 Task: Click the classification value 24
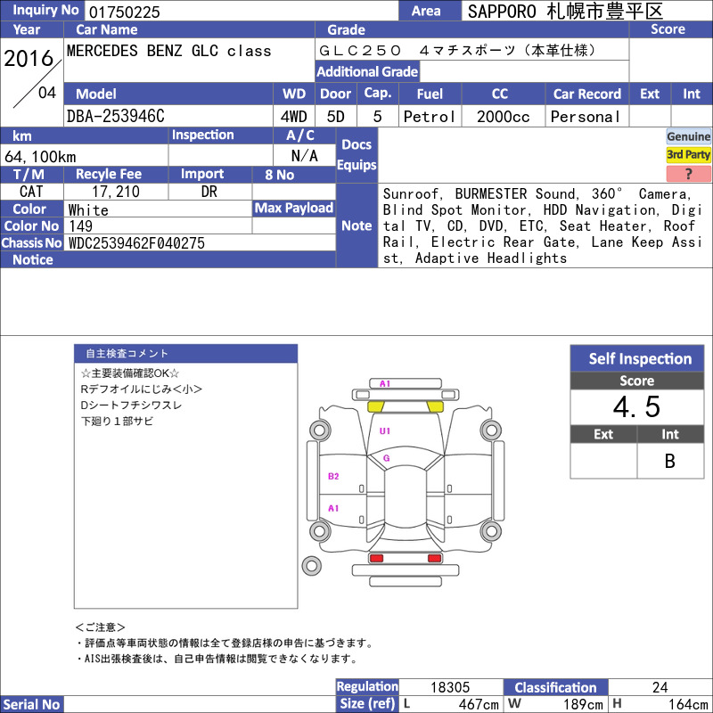pos(660,687)
